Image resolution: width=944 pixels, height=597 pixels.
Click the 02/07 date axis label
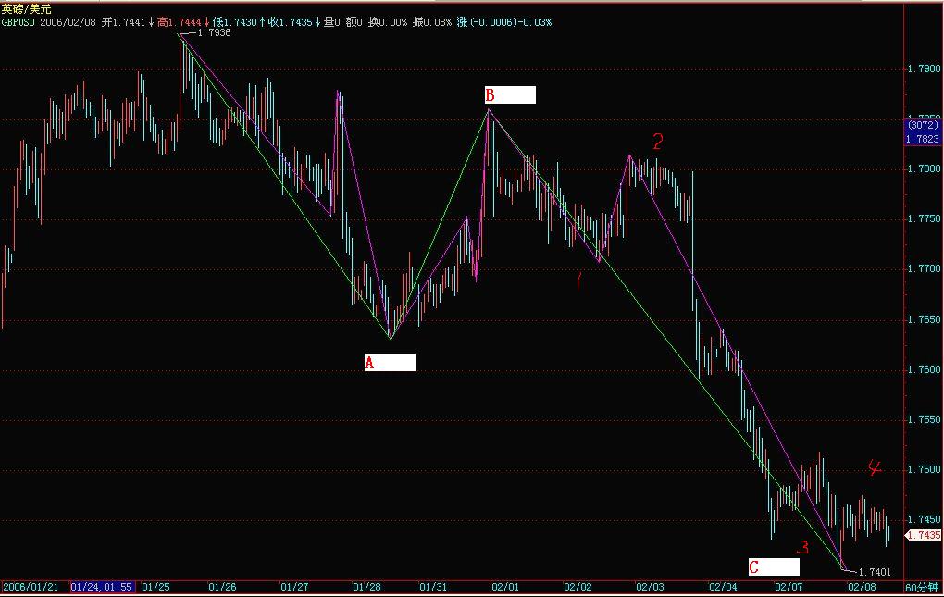click(789, 587)
